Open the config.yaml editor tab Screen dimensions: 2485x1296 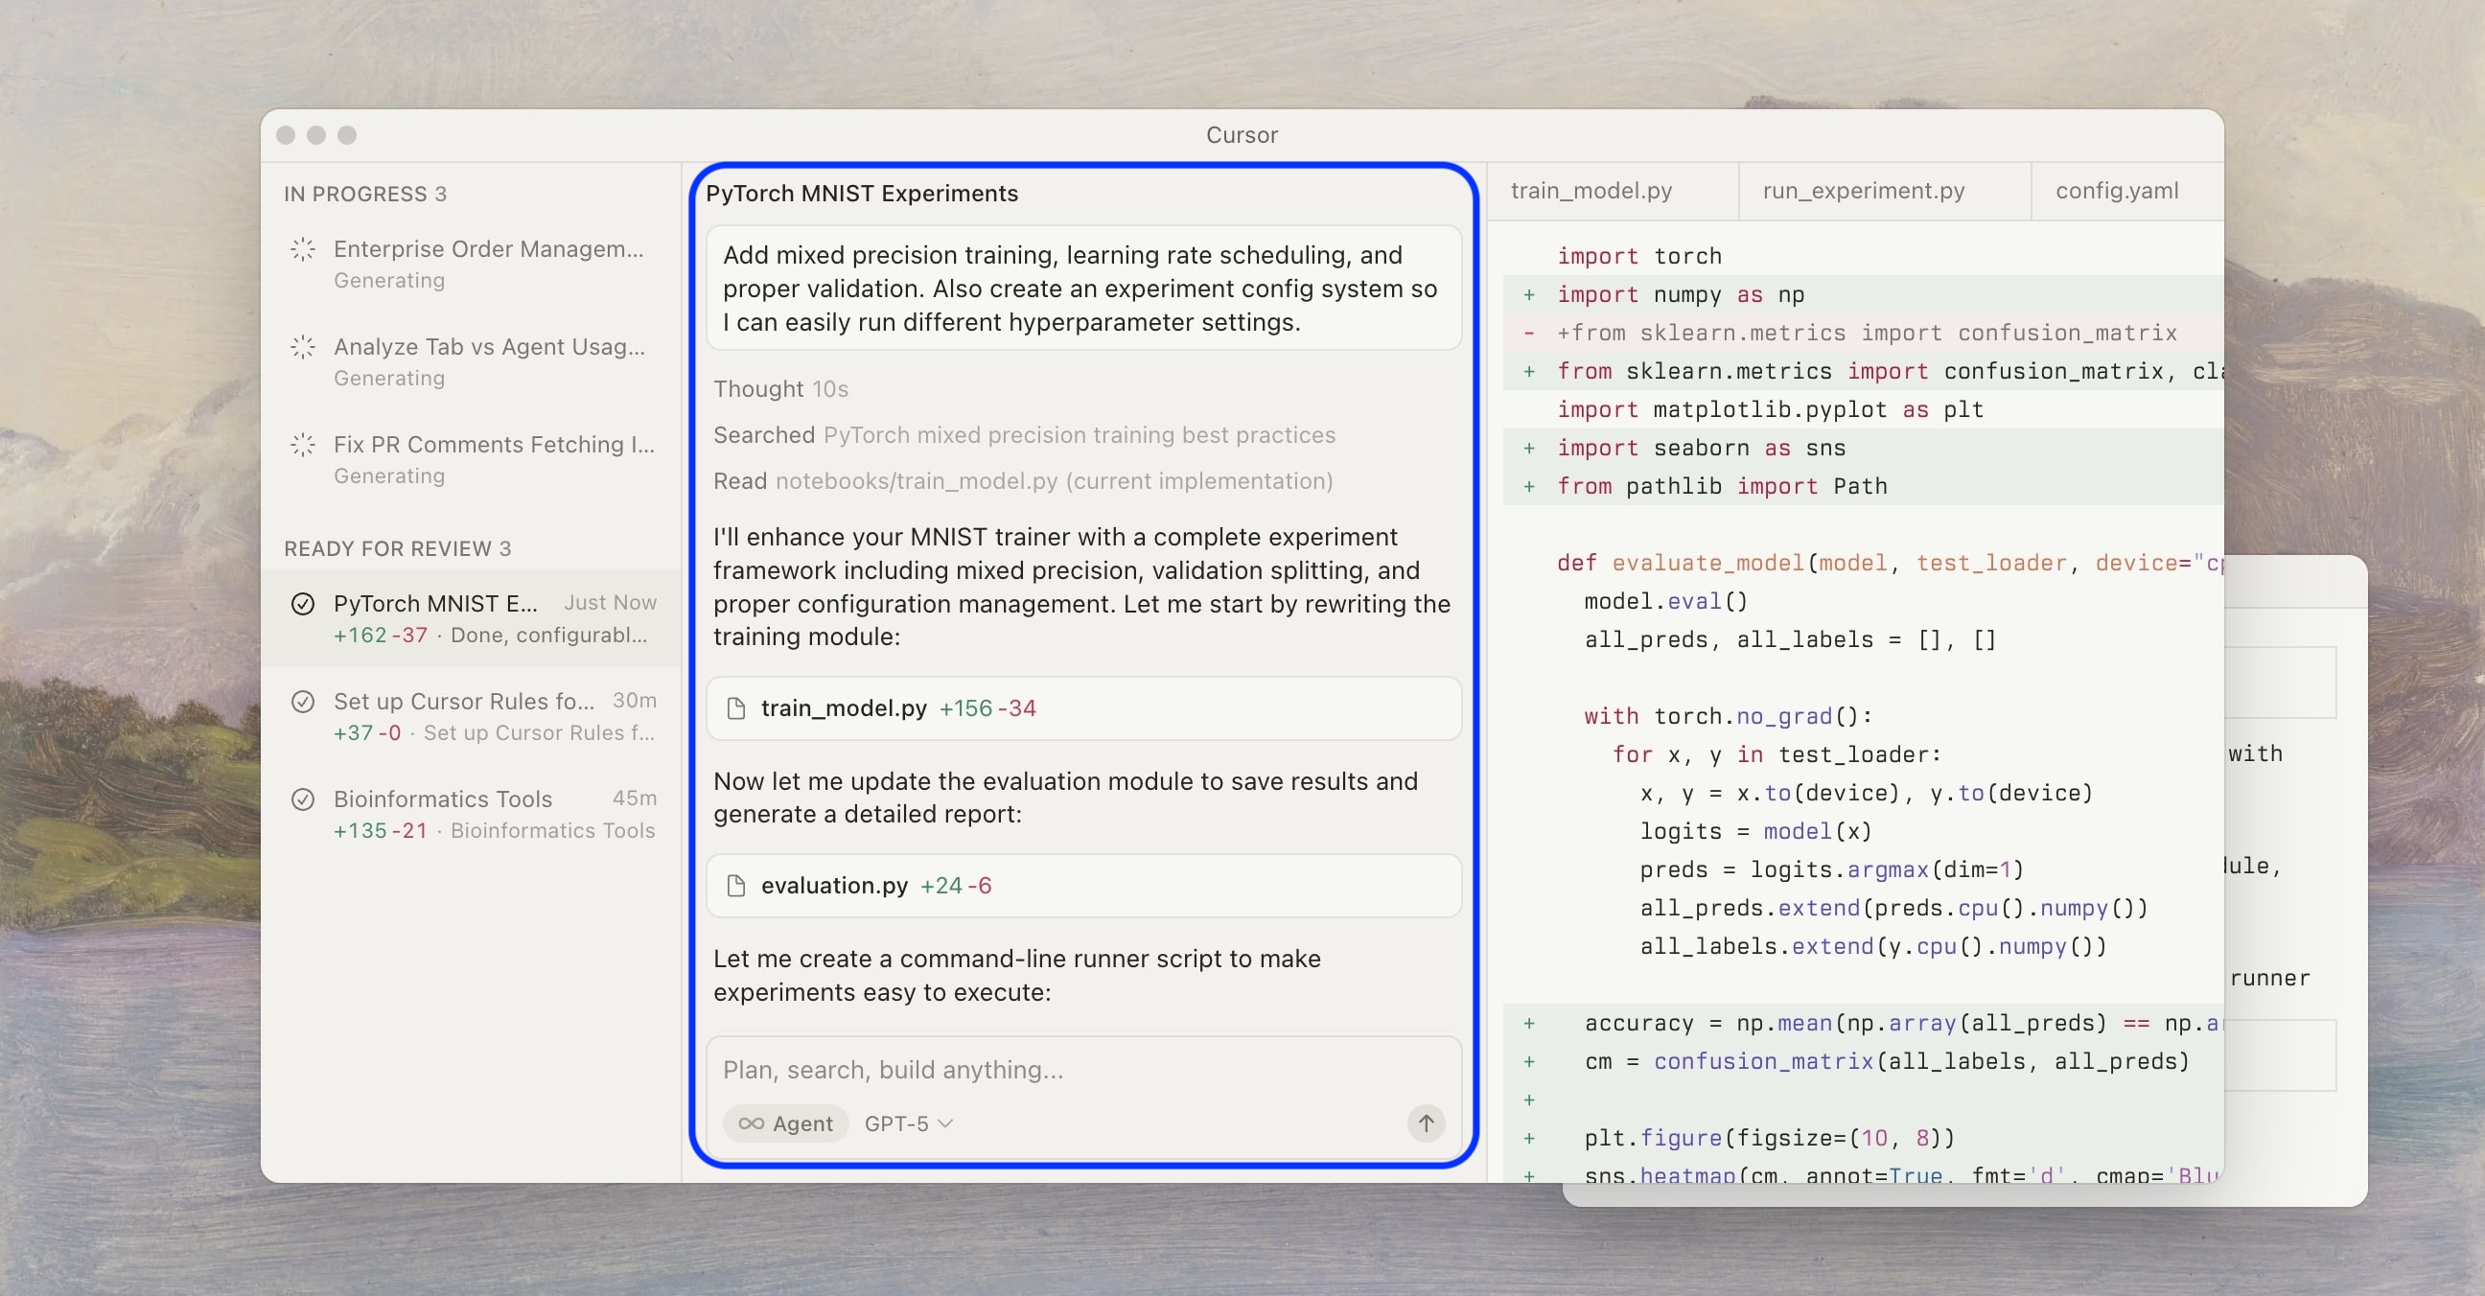click(x=2117, y=191)
